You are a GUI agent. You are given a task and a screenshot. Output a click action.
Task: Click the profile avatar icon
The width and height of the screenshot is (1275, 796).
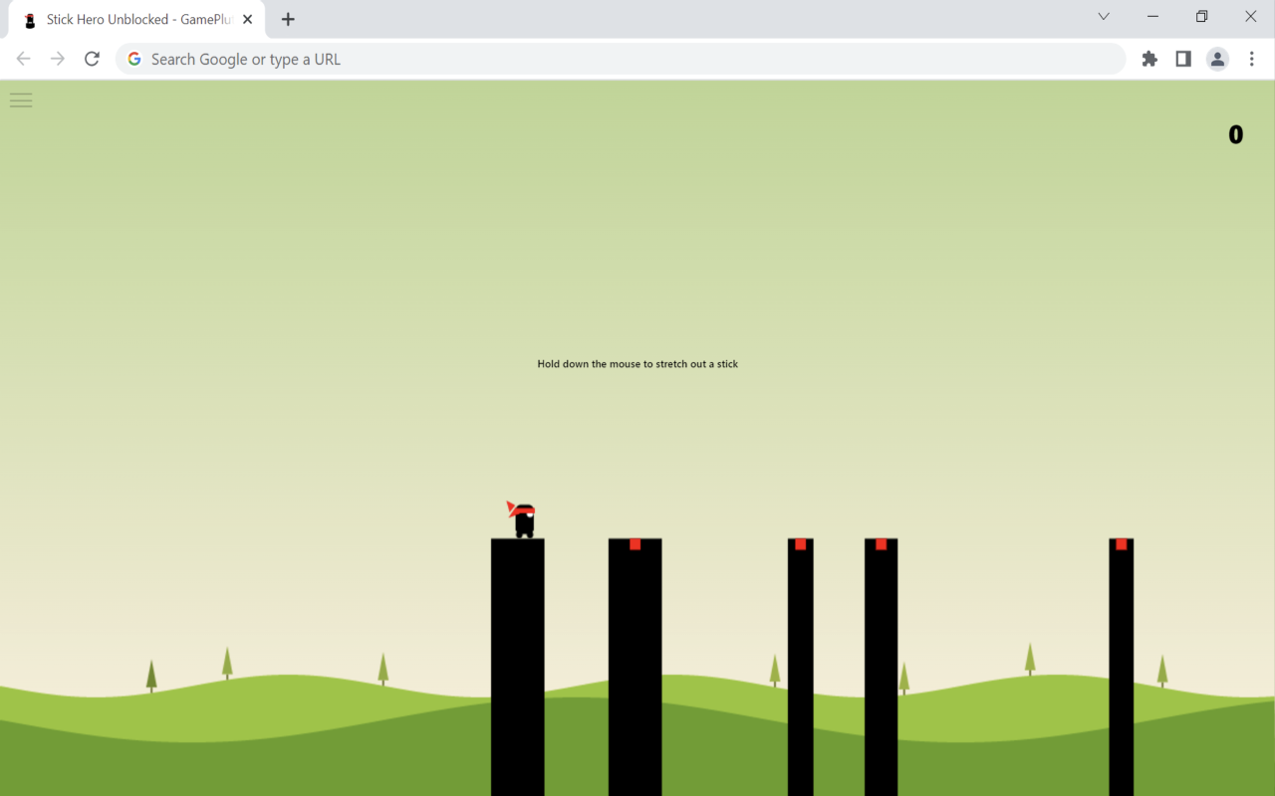[x=1217, y=59]
